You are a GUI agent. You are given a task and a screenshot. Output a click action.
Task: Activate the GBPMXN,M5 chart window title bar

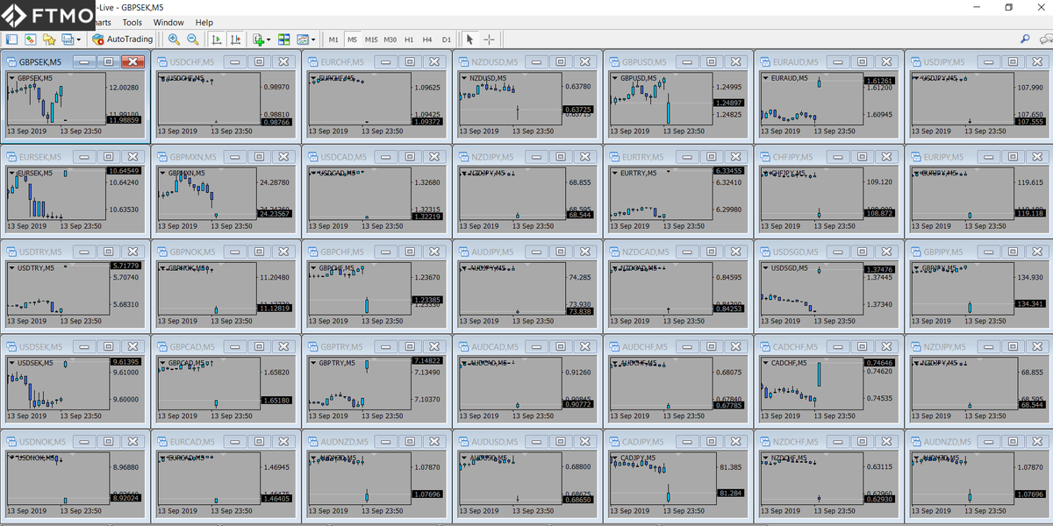pyautogui.click(x=226, y=157)
